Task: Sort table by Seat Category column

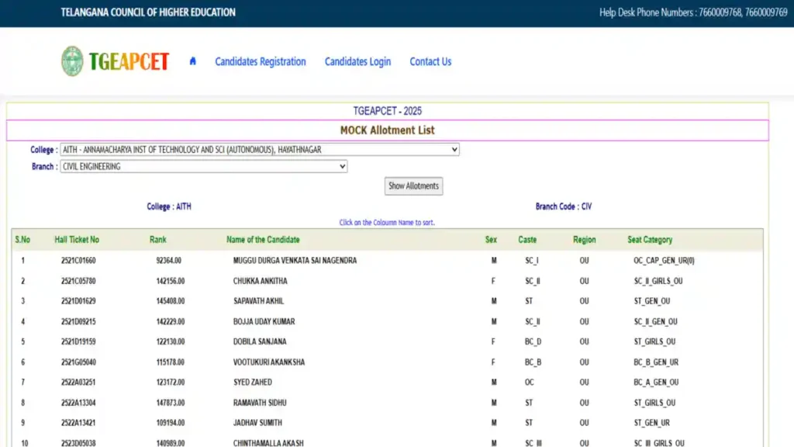Action: point(650,240)
